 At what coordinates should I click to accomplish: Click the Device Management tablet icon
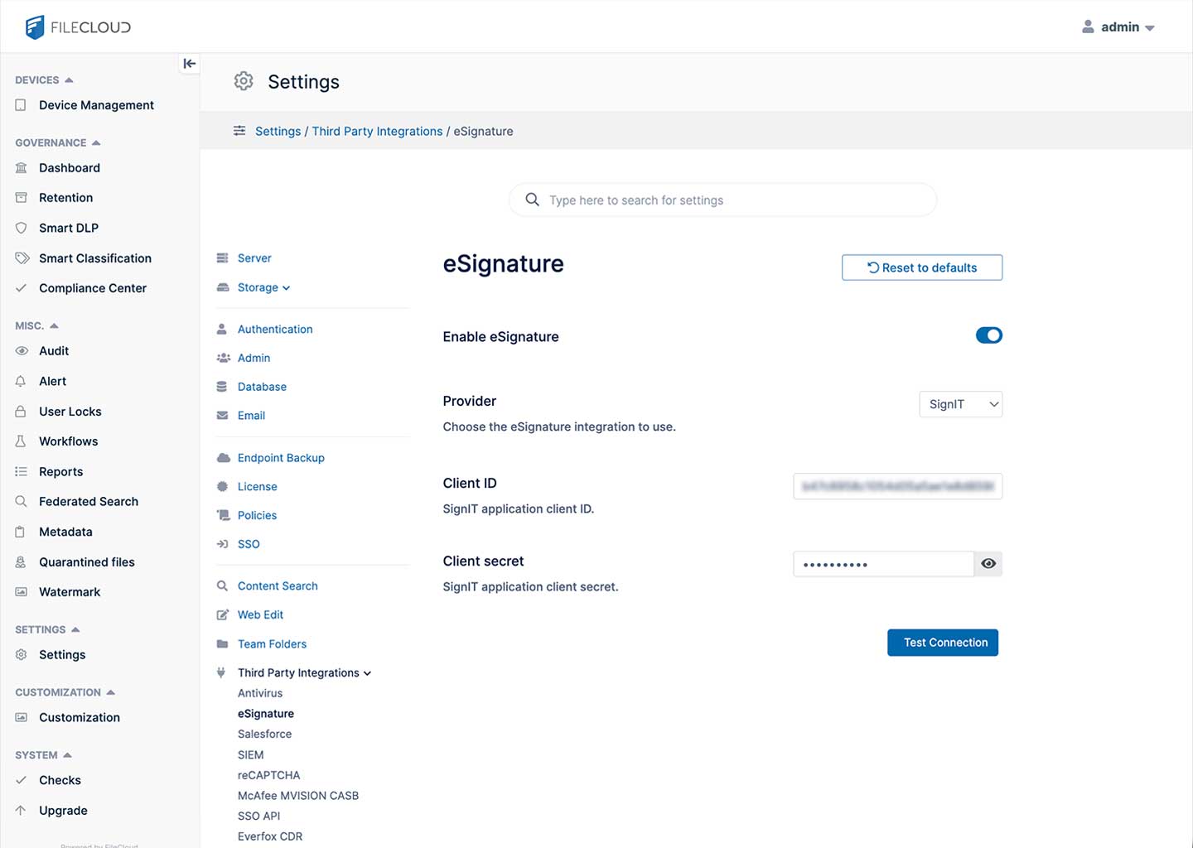click(21, 105)
